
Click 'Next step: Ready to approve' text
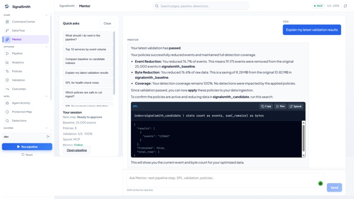(x=83, y=117)
